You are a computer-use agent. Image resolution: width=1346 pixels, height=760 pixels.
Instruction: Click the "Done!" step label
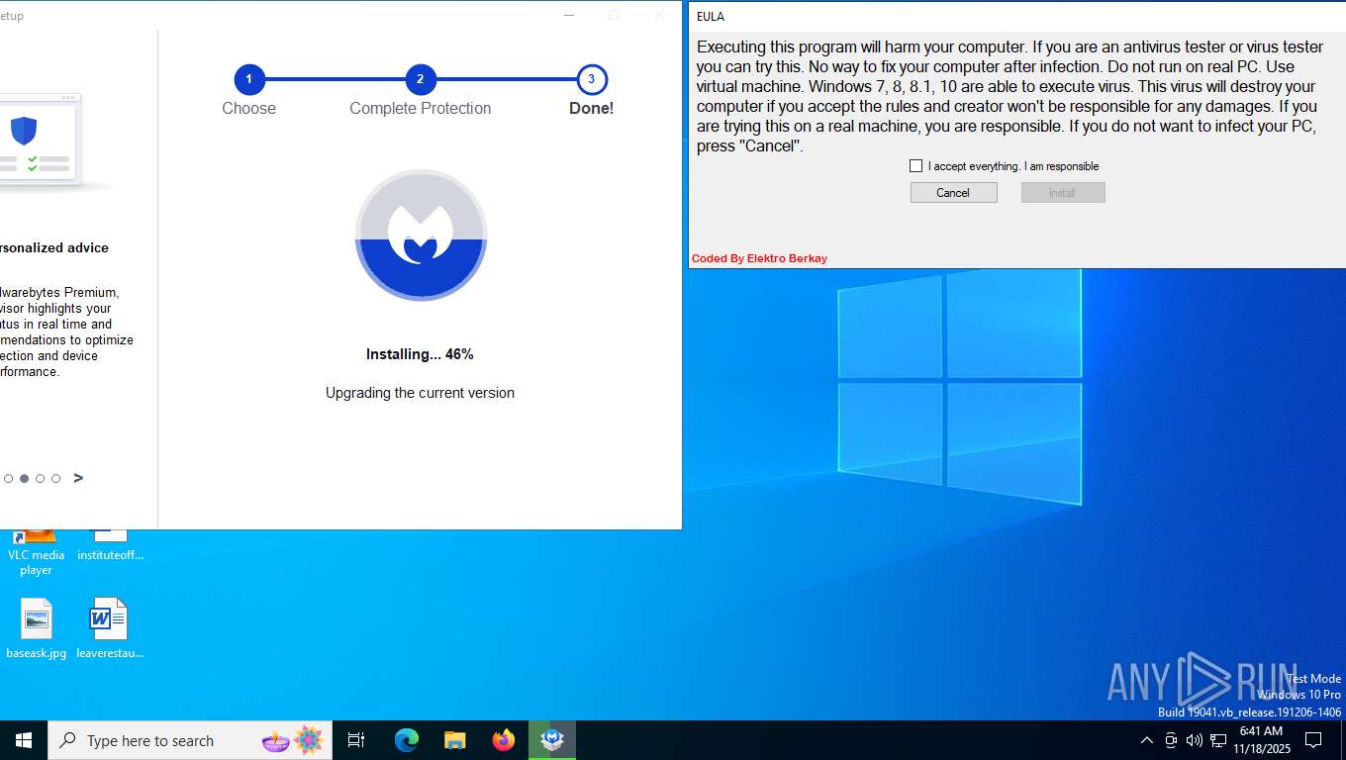coord(591,109)
